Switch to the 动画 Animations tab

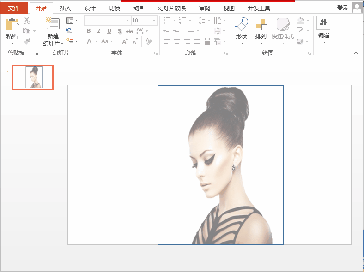[139, 8]
